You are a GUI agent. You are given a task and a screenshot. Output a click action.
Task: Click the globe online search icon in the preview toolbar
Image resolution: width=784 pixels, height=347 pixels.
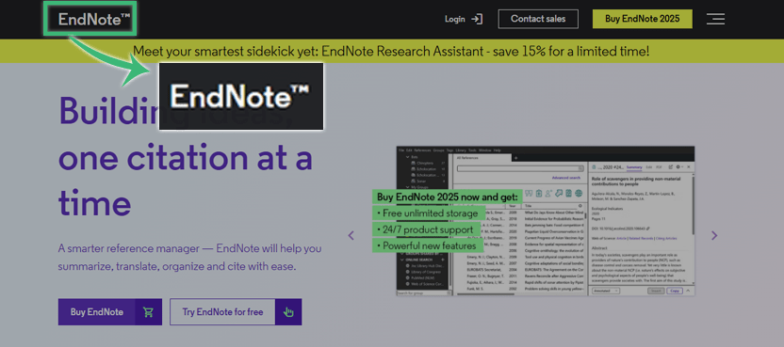[x=579, y=193]
